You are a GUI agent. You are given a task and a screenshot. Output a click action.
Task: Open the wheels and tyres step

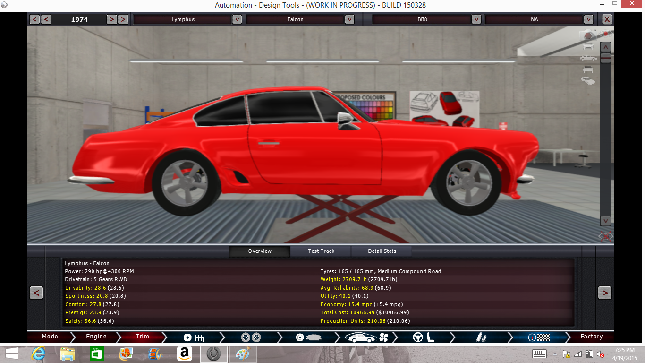coord(251,337)
